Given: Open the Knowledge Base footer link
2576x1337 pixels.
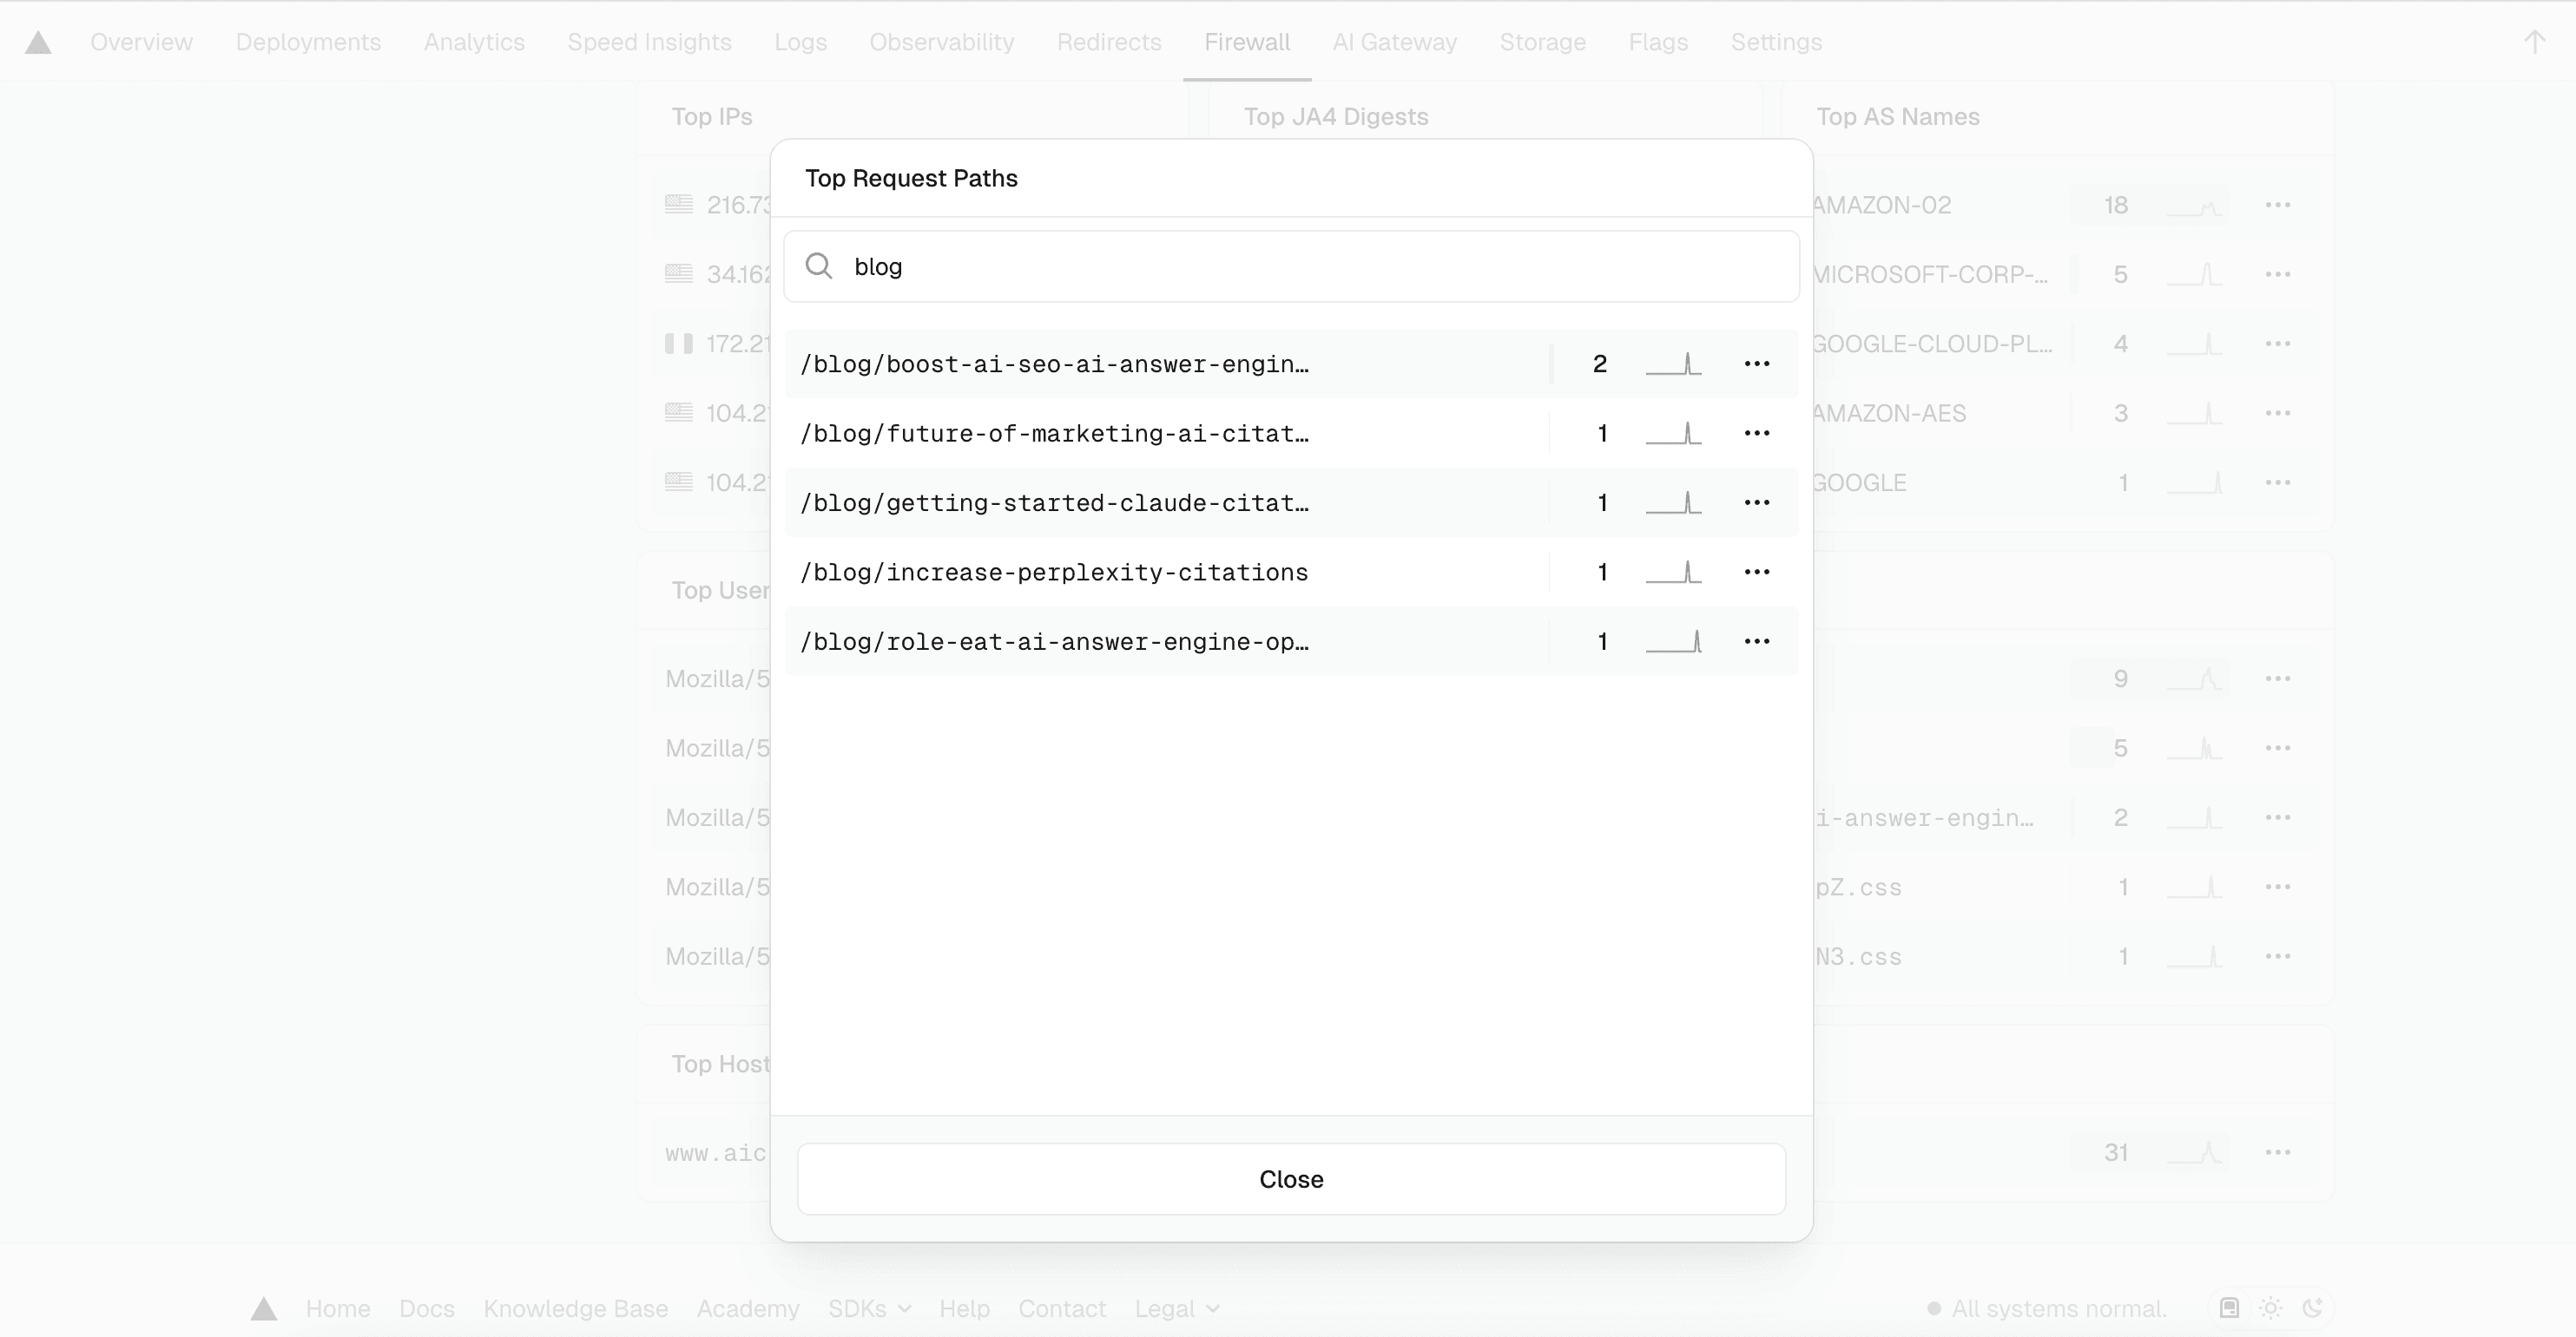Looking at the screenshot, I should 575,1308.
